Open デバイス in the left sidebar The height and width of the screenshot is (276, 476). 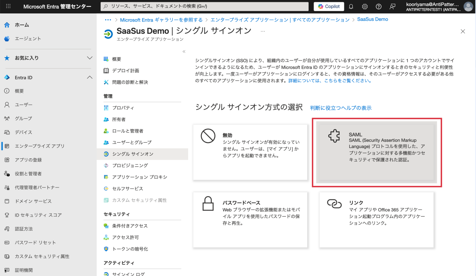[23, 132]
